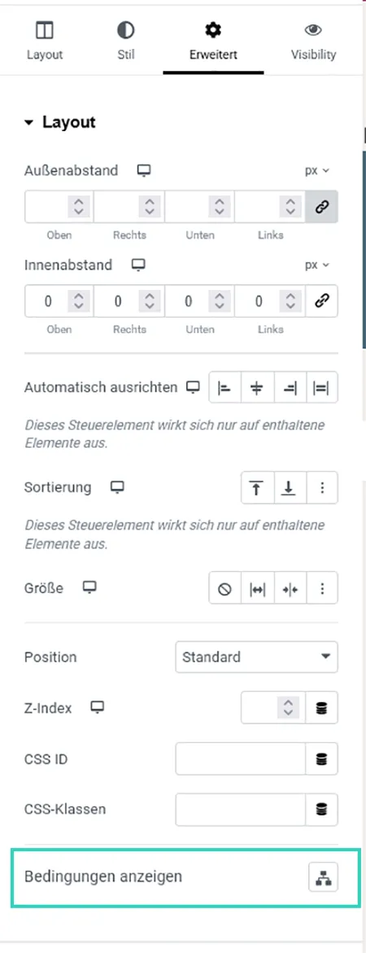Open the Position dropdown set to Standard

pos(257,657)
